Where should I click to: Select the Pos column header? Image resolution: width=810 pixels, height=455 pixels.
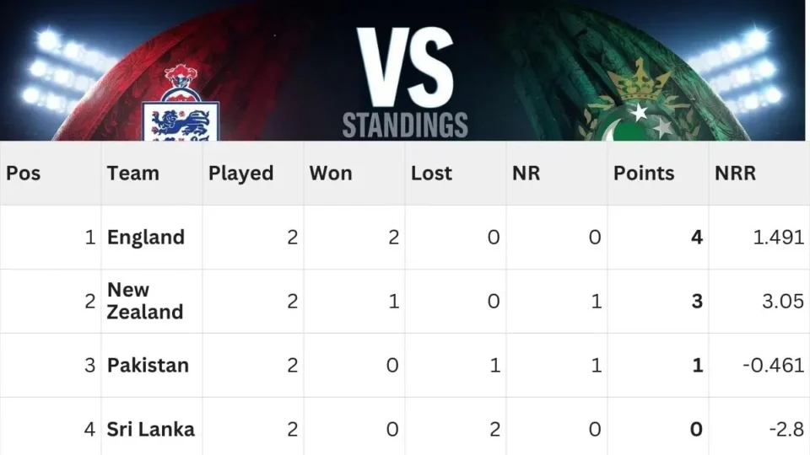[x=24, y=174]
